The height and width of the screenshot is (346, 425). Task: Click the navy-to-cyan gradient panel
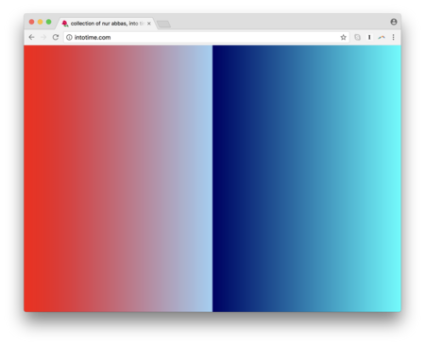point(307,179)
